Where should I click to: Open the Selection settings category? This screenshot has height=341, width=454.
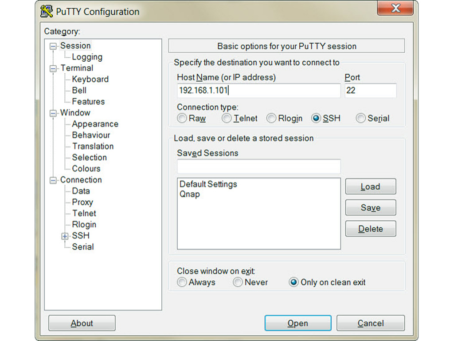90,158
